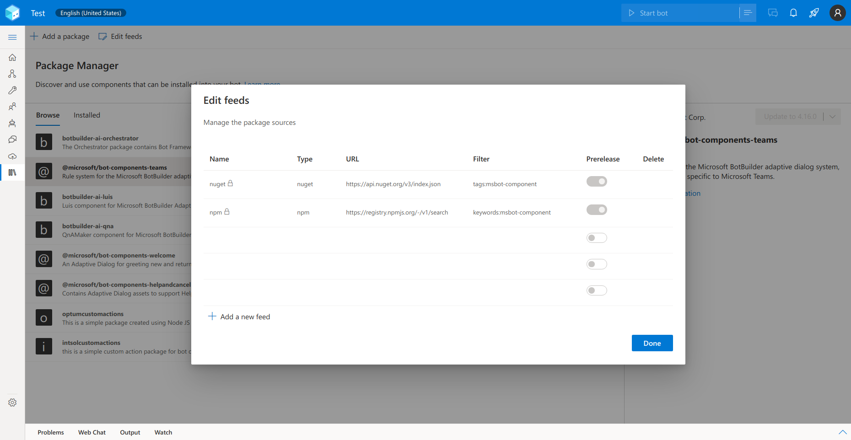The height and width of the screenshot is (440, 851).
Task: Open the knowledge base chat icon
Action: tap(12, 140)
